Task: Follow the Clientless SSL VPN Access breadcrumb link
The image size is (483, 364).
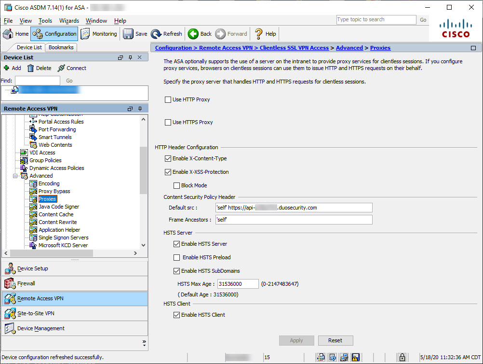Action: coord(294,48)
